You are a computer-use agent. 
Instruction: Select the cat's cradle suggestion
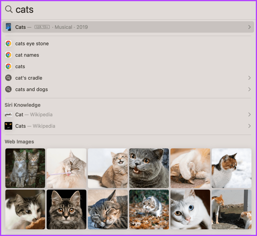[29, 78]
